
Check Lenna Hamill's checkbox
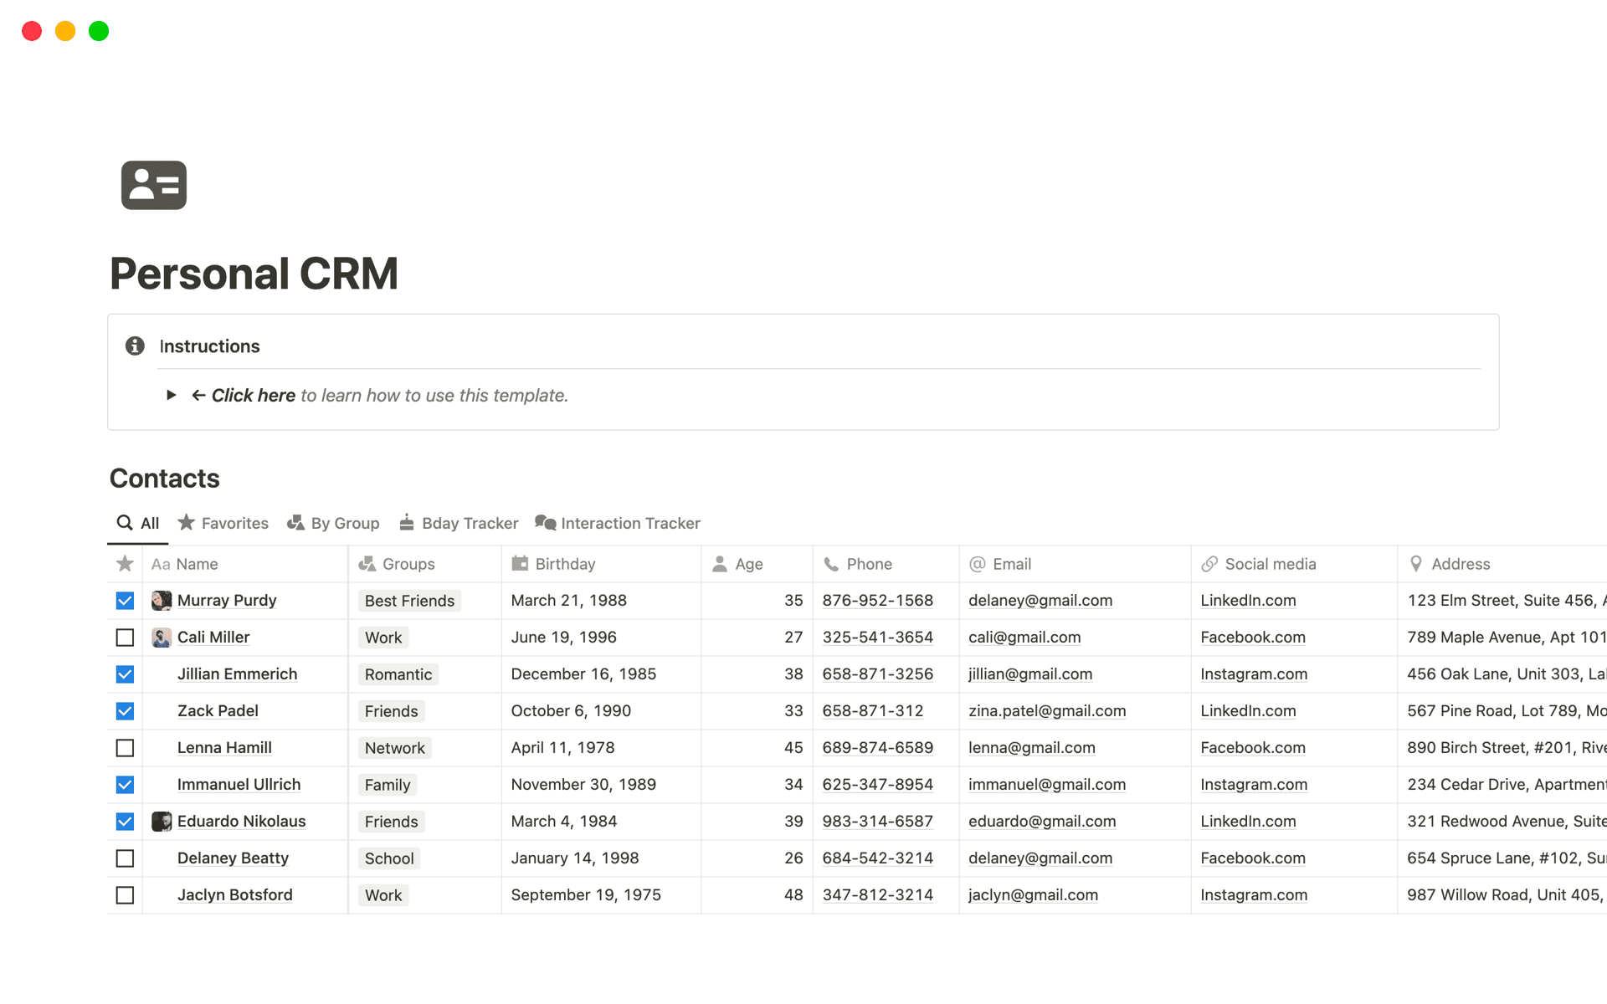click(124, 747)
